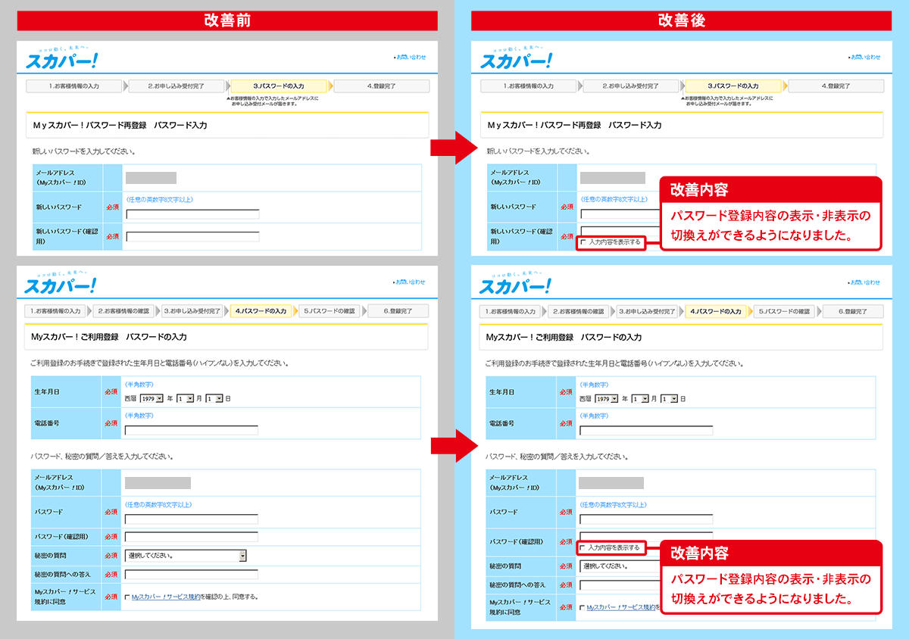Open お問い合わせ link on 改善前 ご利用登録 page

[x=411, y=282]
